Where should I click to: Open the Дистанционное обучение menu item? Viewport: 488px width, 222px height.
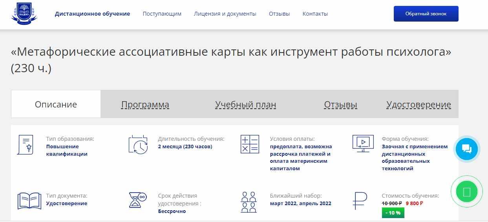tap(92, 14)
